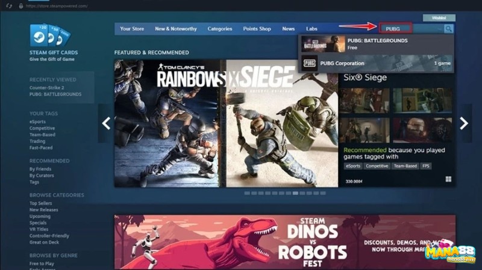Image resolution: width=482 pixels, height=270 pixels.
Task: Click the search magnifier icon
Action: [x=448, y=29]
